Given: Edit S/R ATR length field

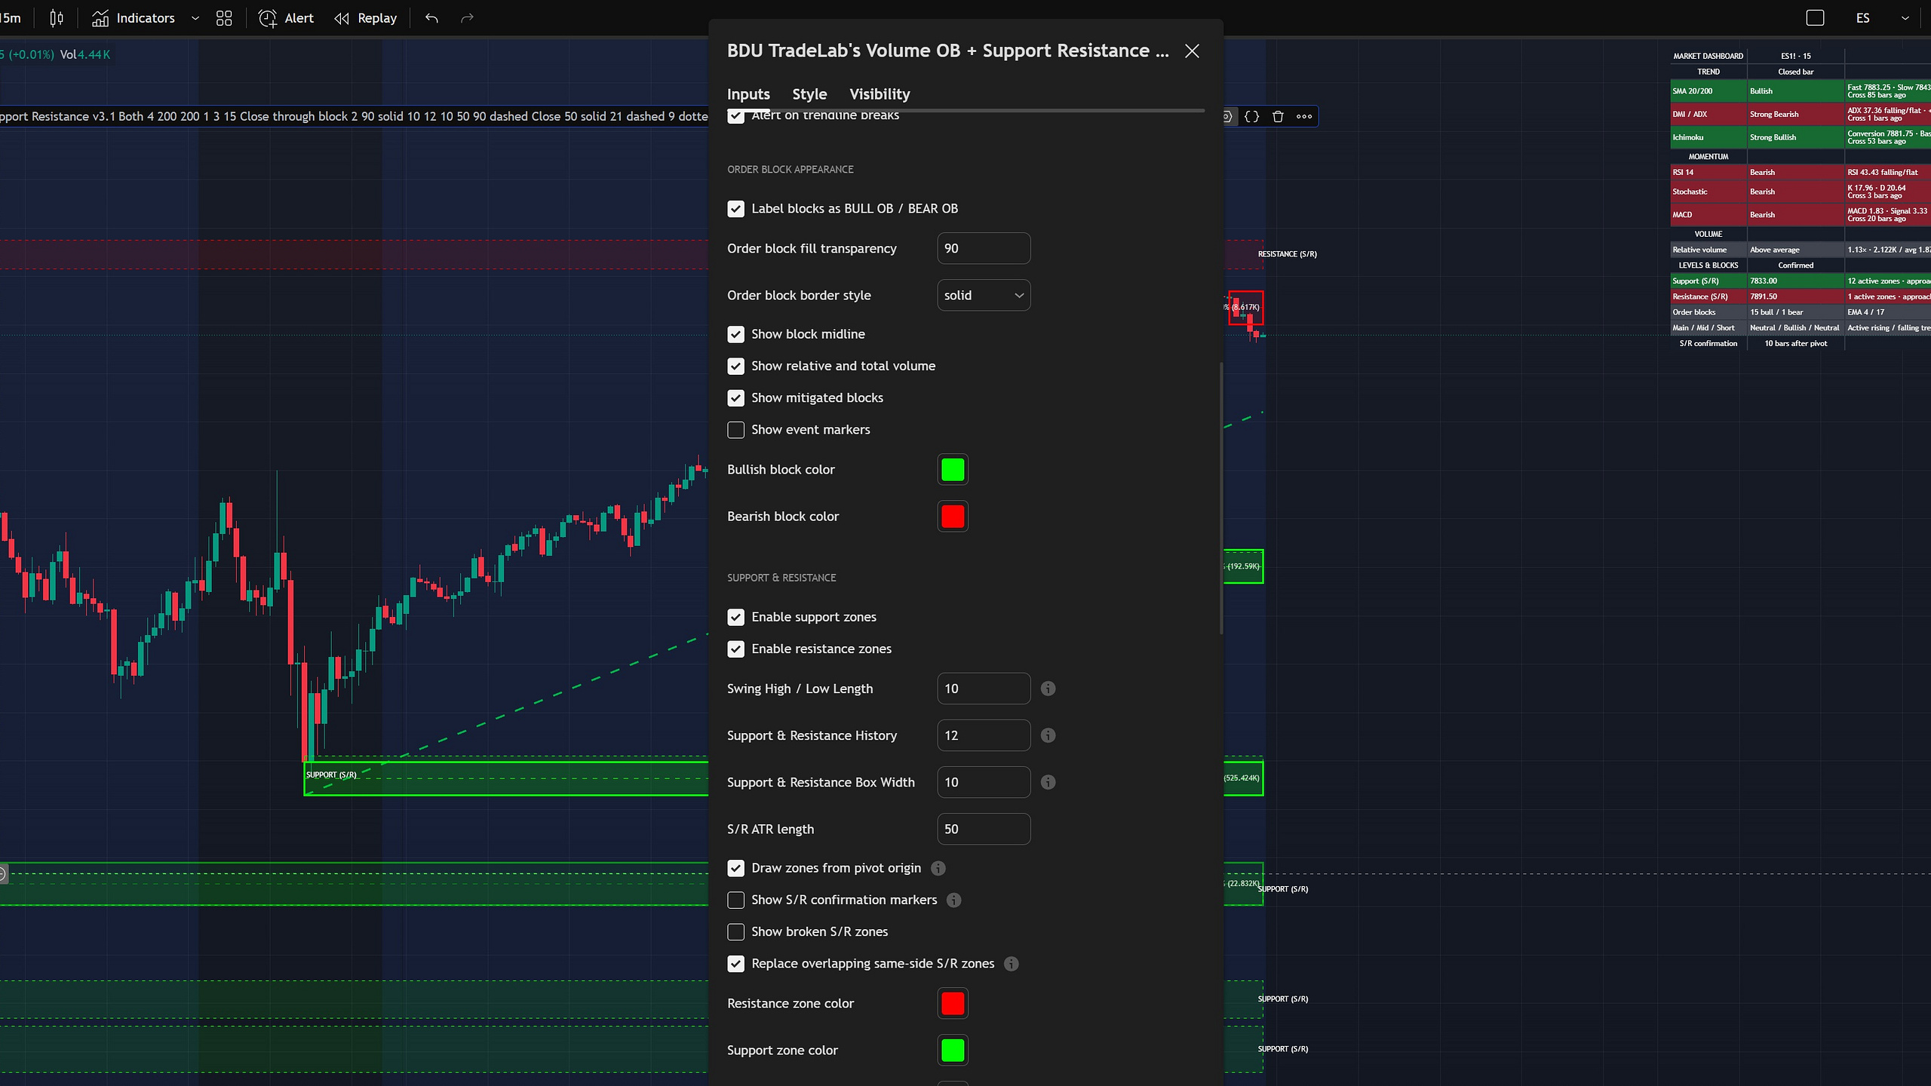Looking at the screenshot, I should pyautogui.click(x=984, y=829).
